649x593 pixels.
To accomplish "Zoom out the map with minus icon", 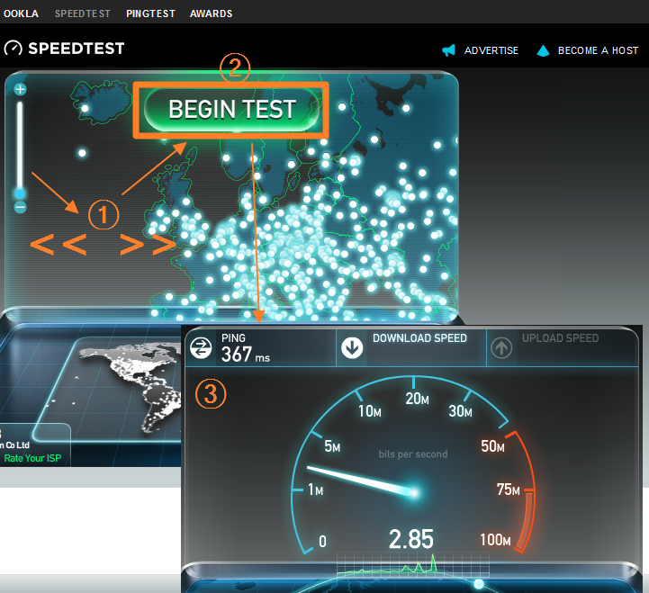I will (x=20, y=206).
